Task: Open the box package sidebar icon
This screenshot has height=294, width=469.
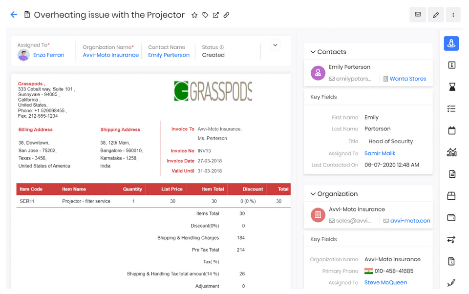Action: click(451, 196)
